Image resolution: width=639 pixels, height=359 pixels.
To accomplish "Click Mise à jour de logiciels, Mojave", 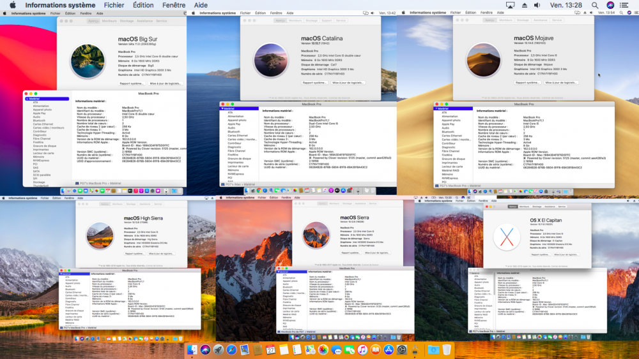I will 561,82.
